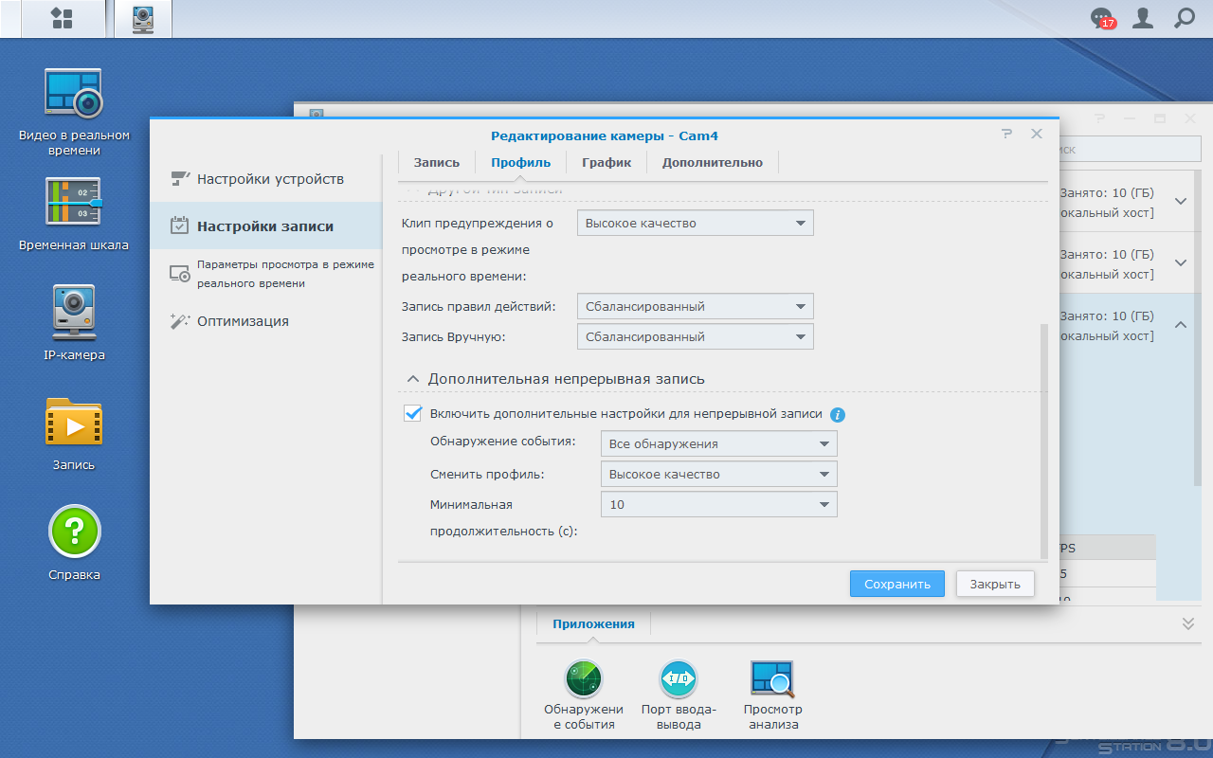The image size is (1213, 758).
Task: Open the Дополнительно tab
Action: (713, 162)
